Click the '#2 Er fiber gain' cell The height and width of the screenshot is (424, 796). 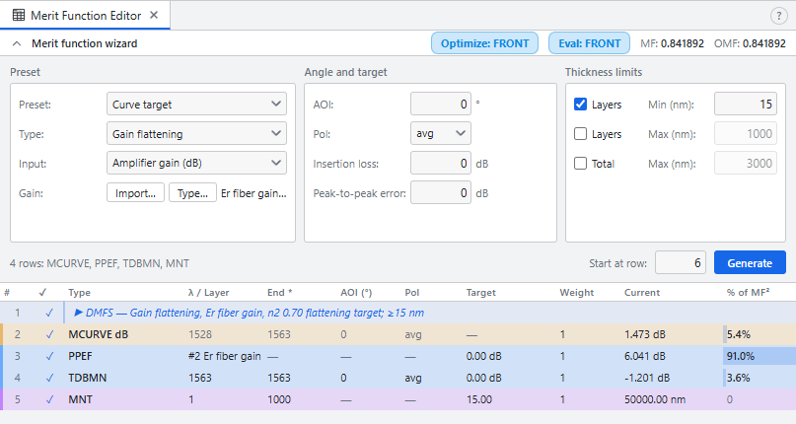pos(224,356)
